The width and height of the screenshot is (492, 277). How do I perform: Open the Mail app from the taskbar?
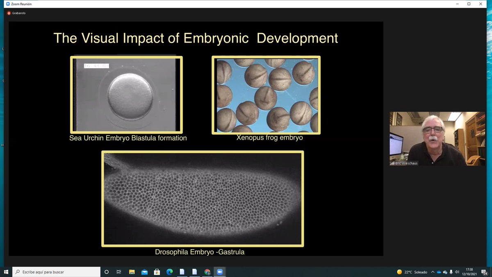pyautogui.click(x=144, y=272)
